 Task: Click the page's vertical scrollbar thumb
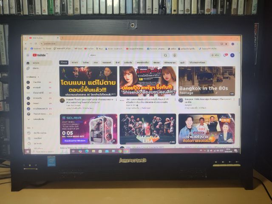pos(239,102)
